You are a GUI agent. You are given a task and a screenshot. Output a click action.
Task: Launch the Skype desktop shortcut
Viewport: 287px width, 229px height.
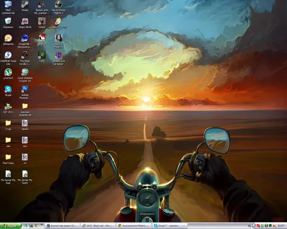tap(8, 91)
